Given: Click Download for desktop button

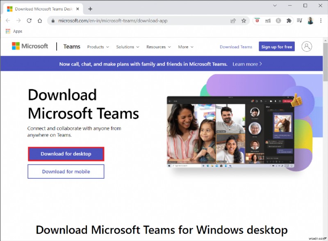Looking at the screenshot, I should coord(66,154).
